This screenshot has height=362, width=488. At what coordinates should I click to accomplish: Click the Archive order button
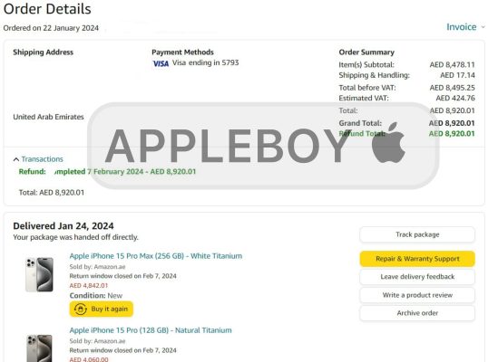pyautogui.click(x=417, y=313)
